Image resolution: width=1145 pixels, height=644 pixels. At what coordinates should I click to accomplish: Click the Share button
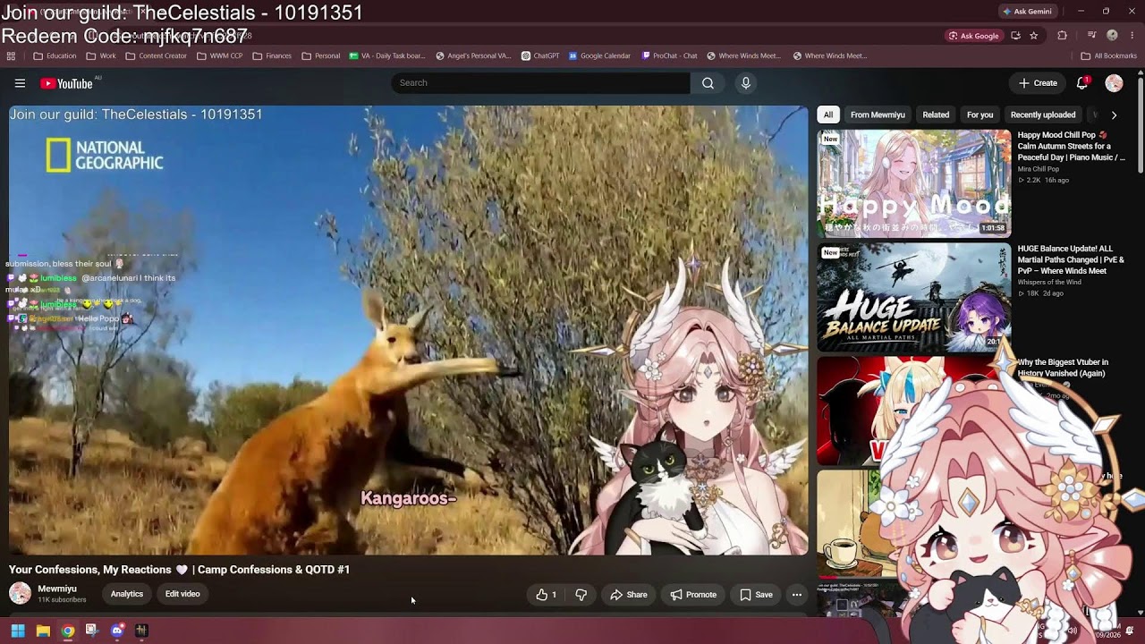pyautogui.click(x=628, y=595)
